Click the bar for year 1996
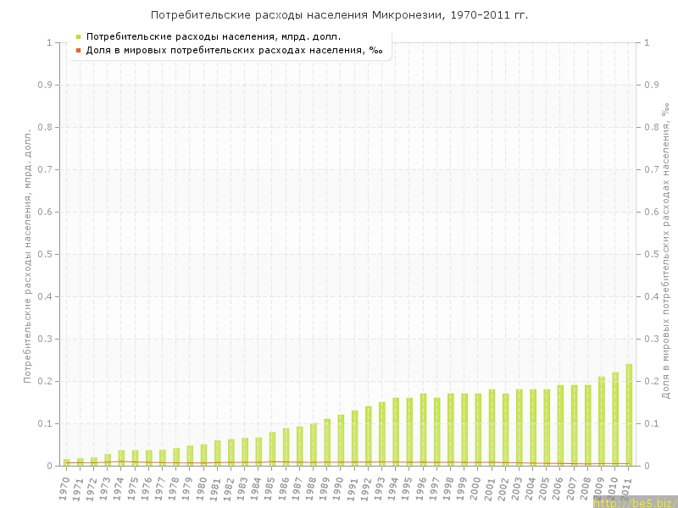Screen dimensions: 678x508 pos(423,430)
